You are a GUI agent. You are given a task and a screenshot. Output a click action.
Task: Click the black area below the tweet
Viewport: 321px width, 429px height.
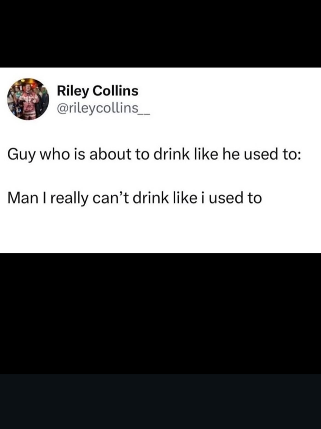tap(161, 313)
